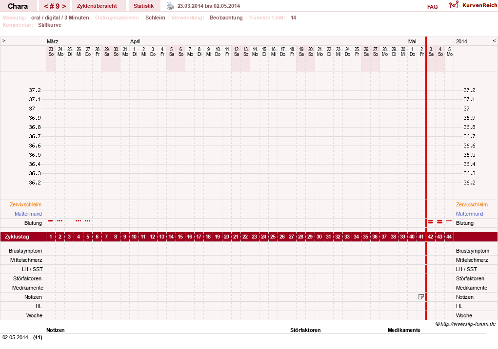Screen dimensions: 498x349
Task: Open the Statistik tab
Action: point(143,6)
